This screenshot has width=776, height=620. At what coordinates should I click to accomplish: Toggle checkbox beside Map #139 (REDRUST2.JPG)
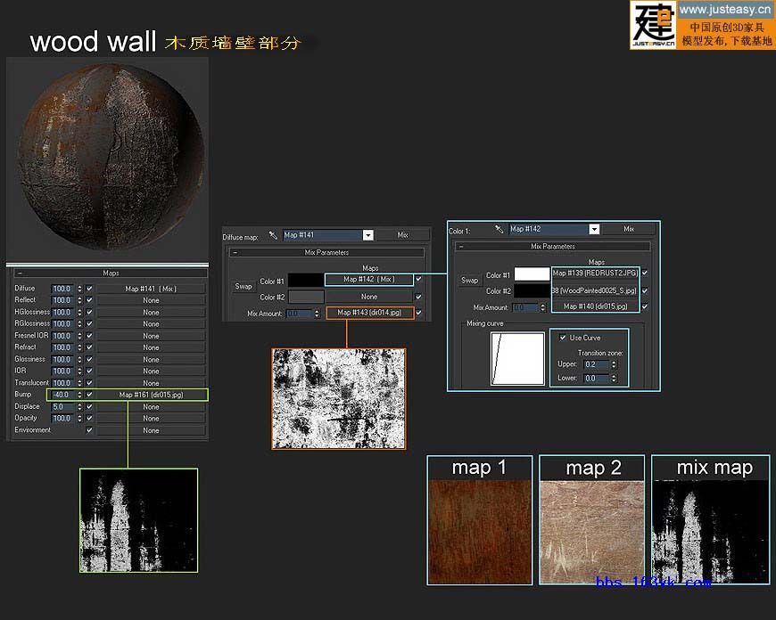coord(645,273)
